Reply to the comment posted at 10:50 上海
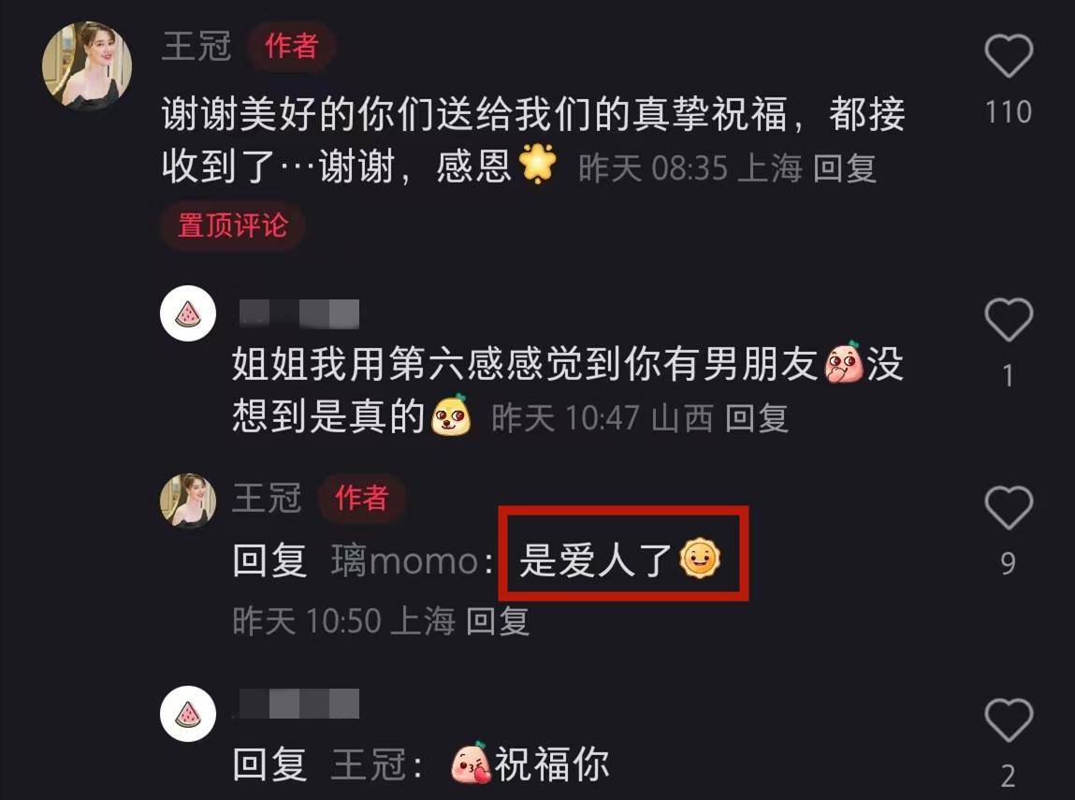 [498, 621]
